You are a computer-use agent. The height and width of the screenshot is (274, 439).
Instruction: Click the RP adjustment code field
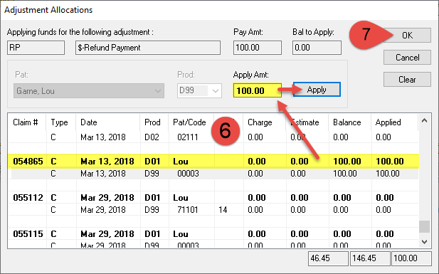(36, 48)
